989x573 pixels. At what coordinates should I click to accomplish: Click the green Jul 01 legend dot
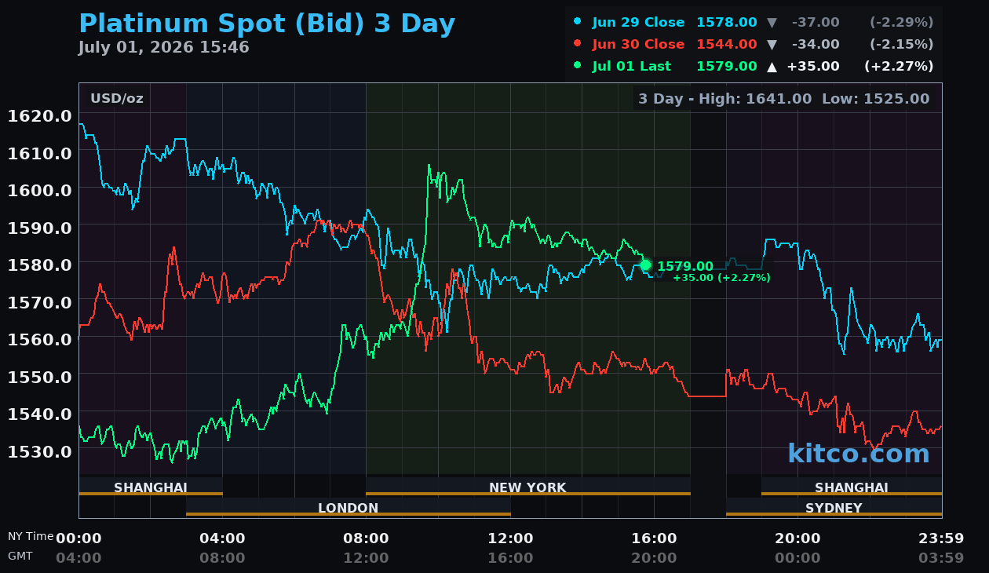578,66
